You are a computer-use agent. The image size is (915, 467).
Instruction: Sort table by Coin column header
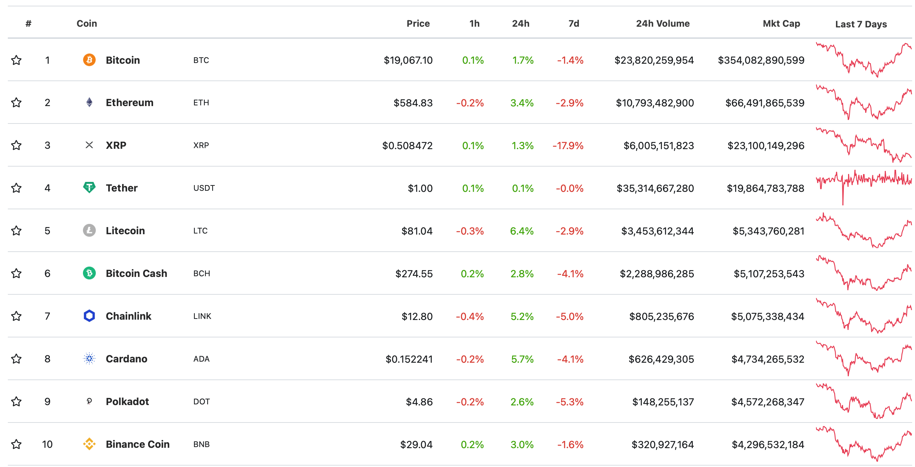[87, 23]
